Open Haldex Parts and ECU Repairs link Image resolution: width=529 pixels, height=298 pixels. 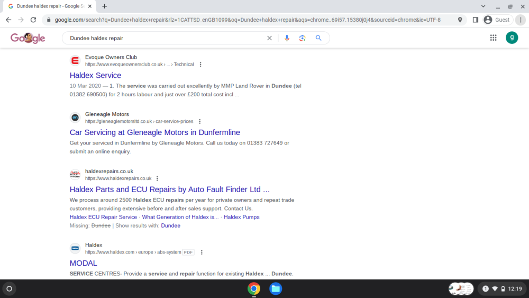pyautogui.click(x=170, y=189)
